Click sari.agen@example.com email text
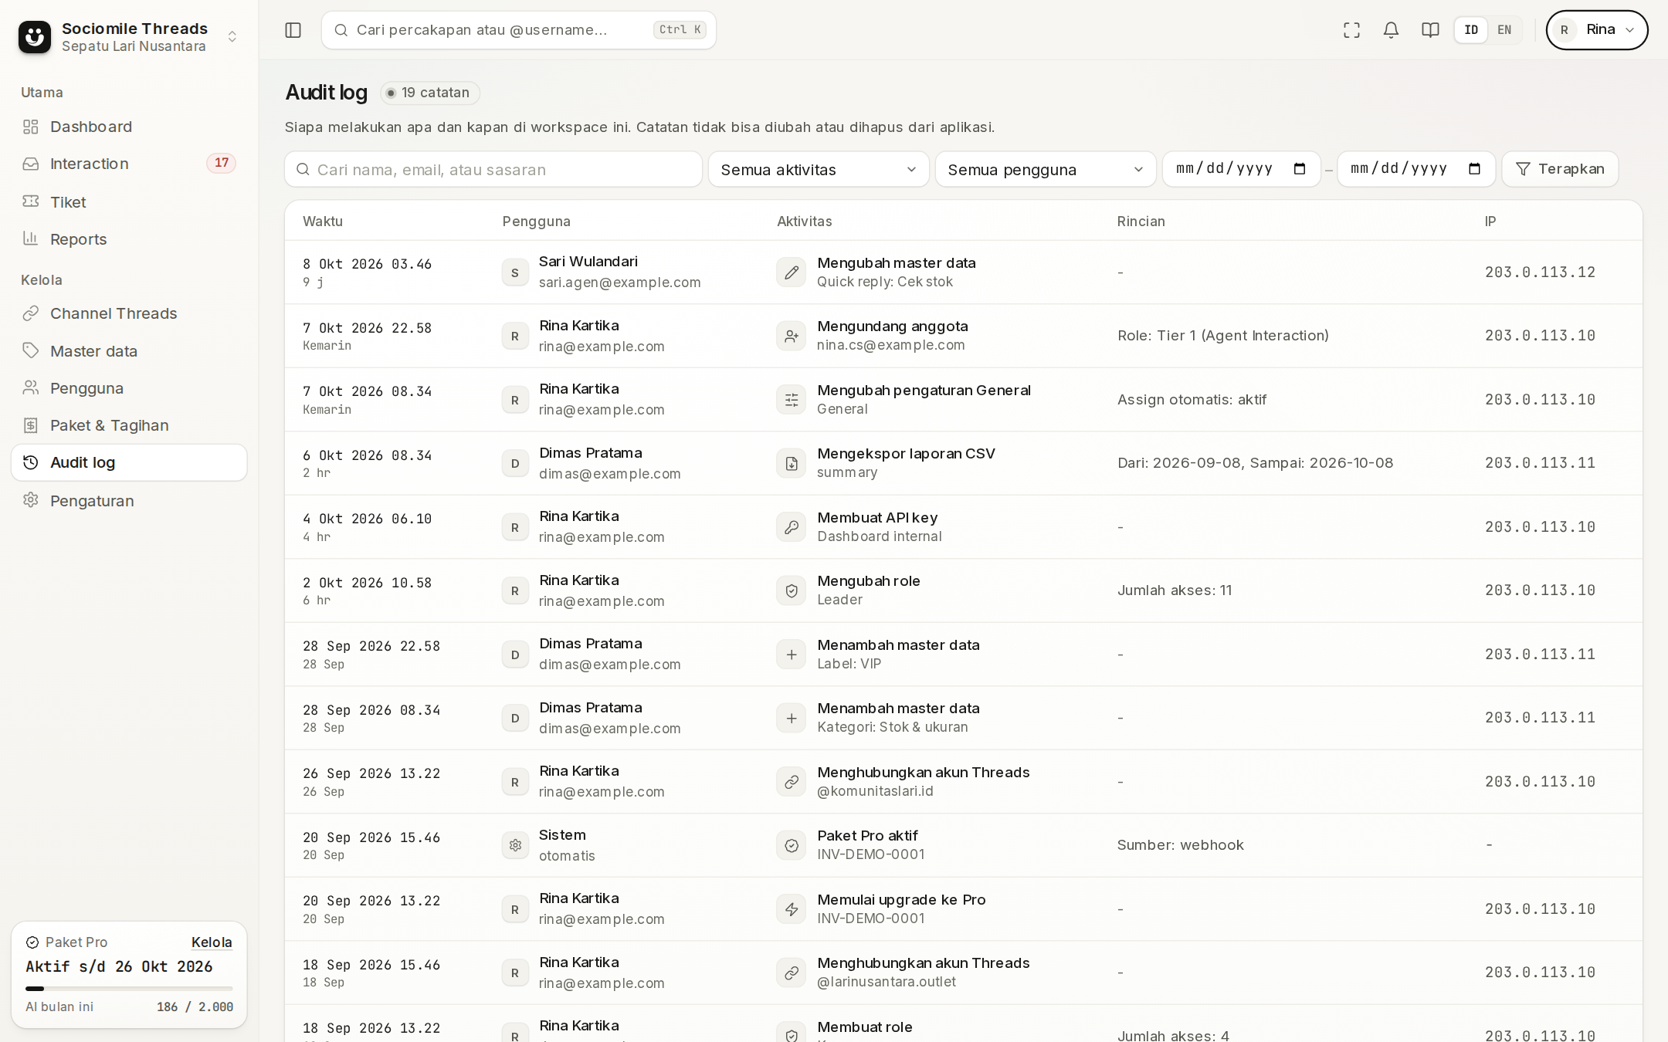Image resolution: width=1668 pixels, height=1042 pixels. click(620, 282)
